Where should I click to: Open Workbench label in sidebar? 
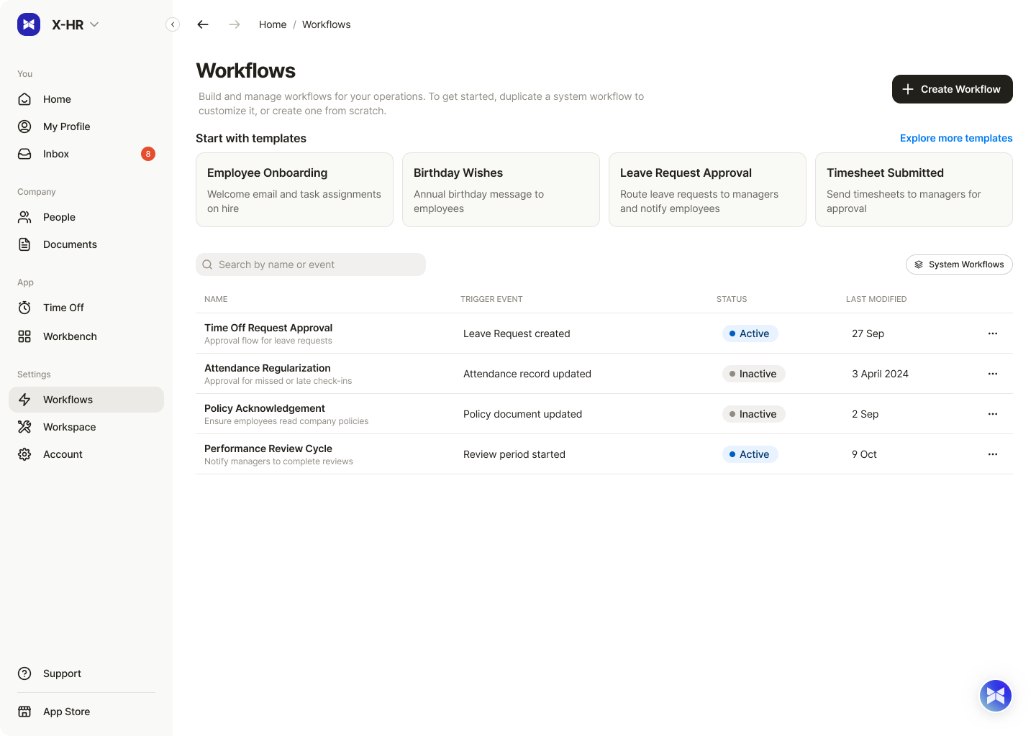click(x=70, y=336)
